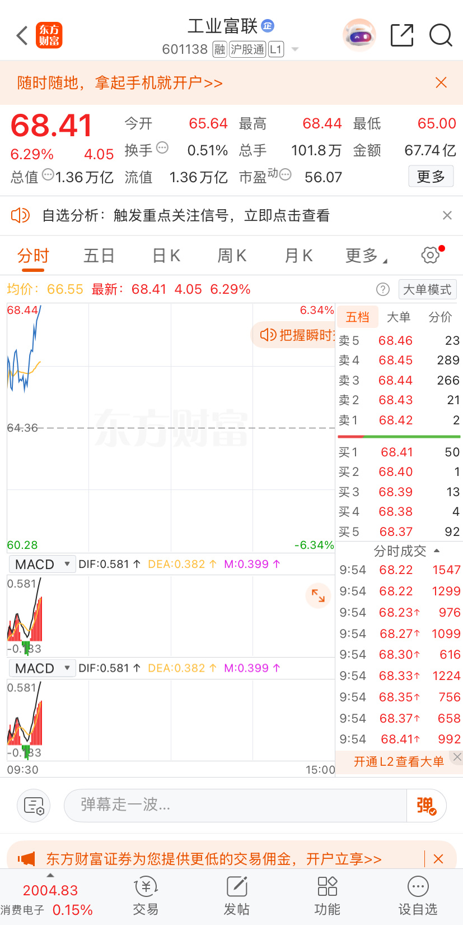This screenshot has width=463, height=925.
Task: Switch to the 五日 chart tab
Action: click(99, 256)
